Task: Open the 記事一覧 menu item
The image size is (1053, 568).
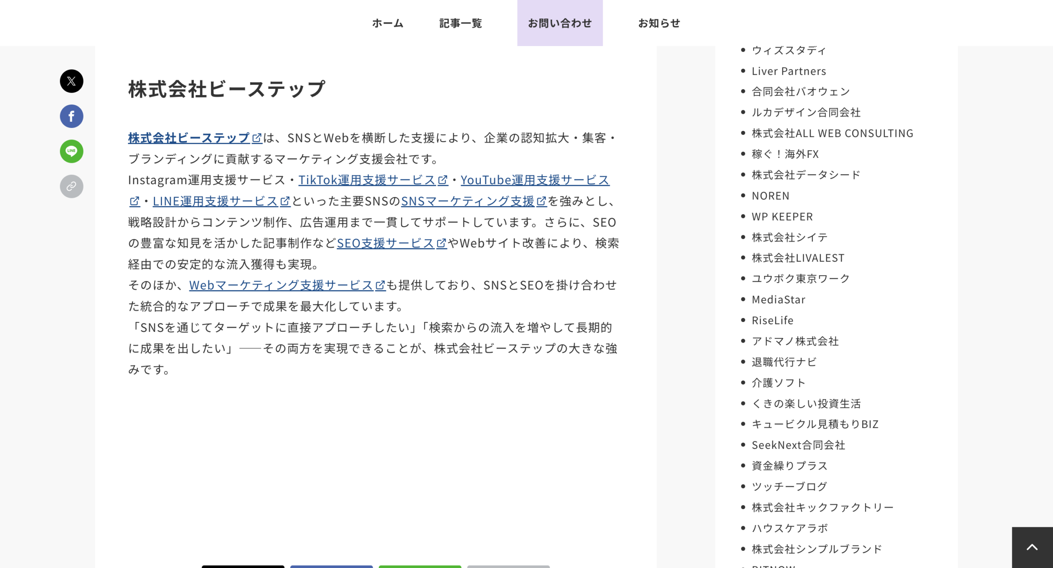Action: click(461, 23)
